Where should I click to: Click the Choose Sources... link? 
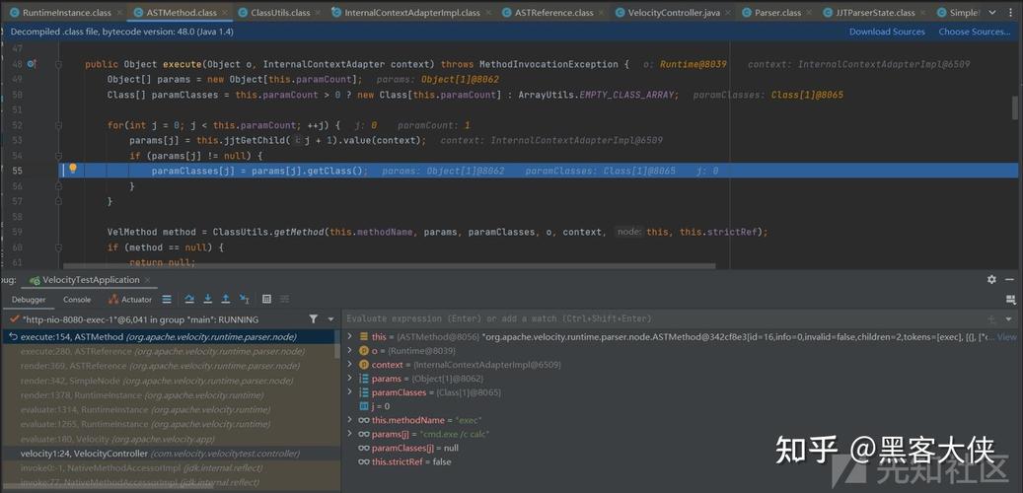click(x=974, y=32)
